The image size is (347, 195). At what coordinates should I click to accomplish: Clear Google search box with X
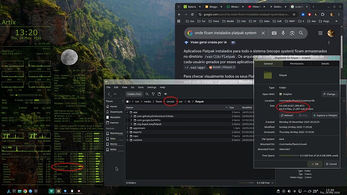point(263,33)
